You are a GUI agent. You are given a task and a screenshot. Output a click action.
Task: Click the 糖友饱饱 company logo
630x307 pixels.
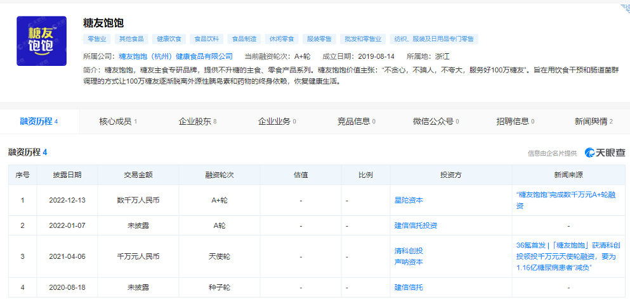coord(41,41)
